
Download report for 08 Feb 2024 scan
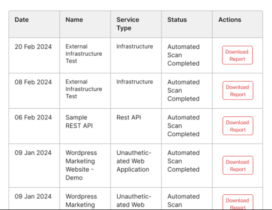click(x=238, y=91)
